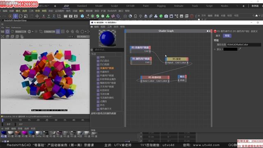Click the red RS node icon in attributes header

pos(215,31)
